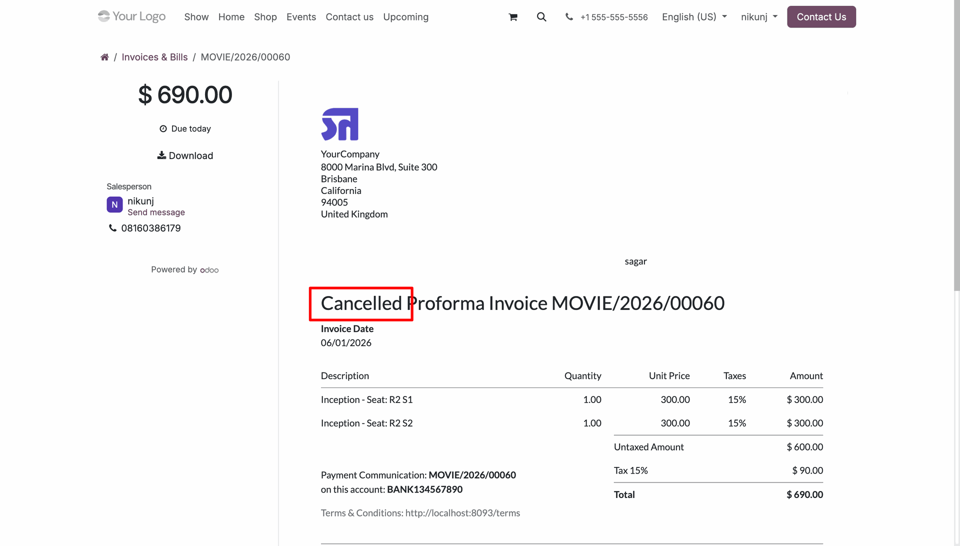The width and height of the screenshot is (960, 546).
Task: Open Invoices & Bills breadcrumb link
Action: pos(154,57)
